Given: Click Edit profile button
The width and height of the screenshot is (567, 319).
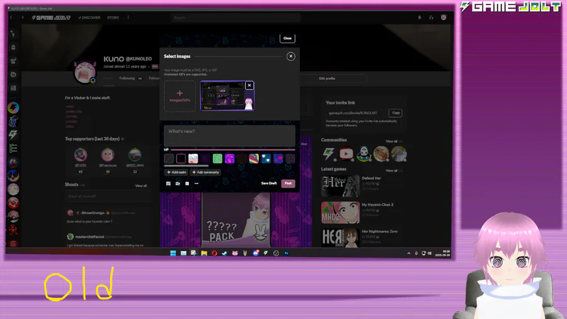Looking at the screenshot, I should [x=327, y=78].
